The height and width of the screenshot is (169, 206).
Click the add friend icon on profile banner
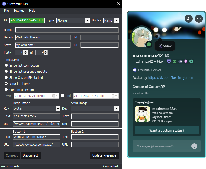(x=189, y=19)
